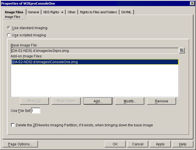Click the Move Down button
Screen dimensions: 196x150
pos(66,101)
